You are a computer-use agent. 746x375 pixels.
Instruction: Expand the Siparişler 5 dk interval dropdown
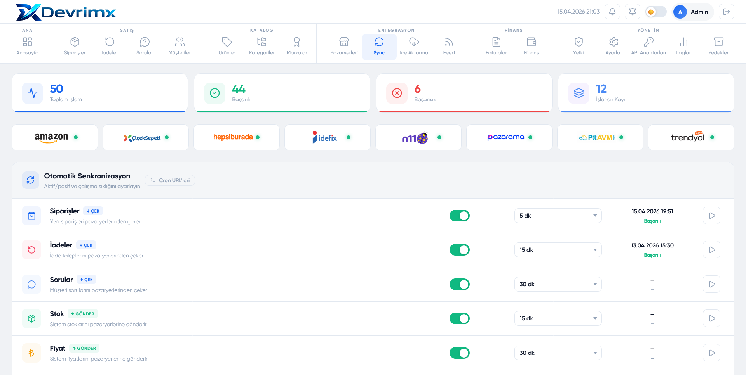[558, 216]
